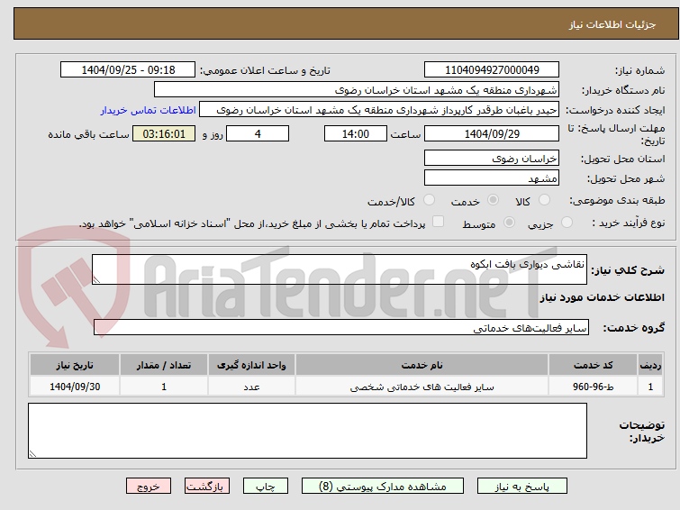Screen dimensions: 680x510
Task: Click the request creator name field
Action: tap(379, 110)
